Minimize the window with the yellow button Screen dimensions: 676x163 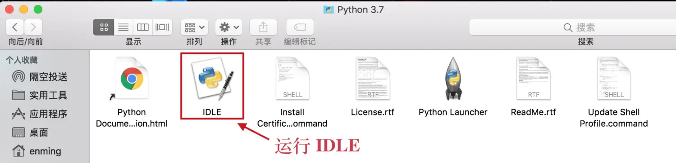[x=23, y=9]
